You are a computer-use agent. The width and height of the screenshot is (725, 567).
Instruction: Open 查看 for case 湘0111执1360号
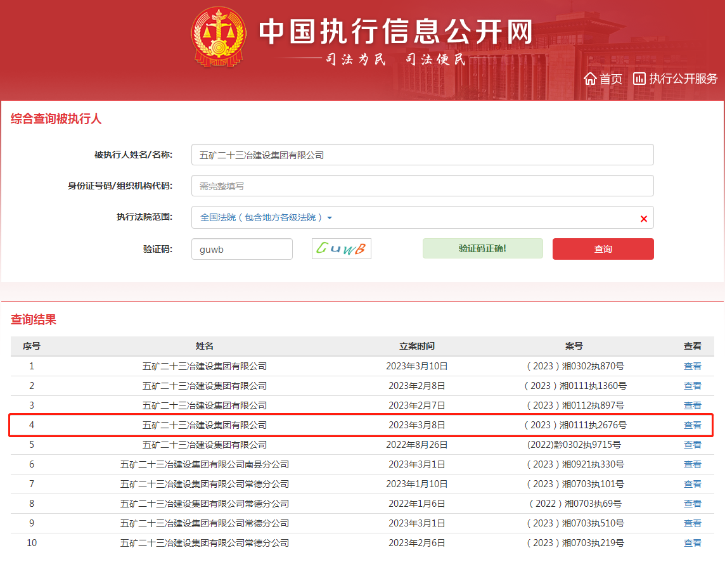click(693, 386)
